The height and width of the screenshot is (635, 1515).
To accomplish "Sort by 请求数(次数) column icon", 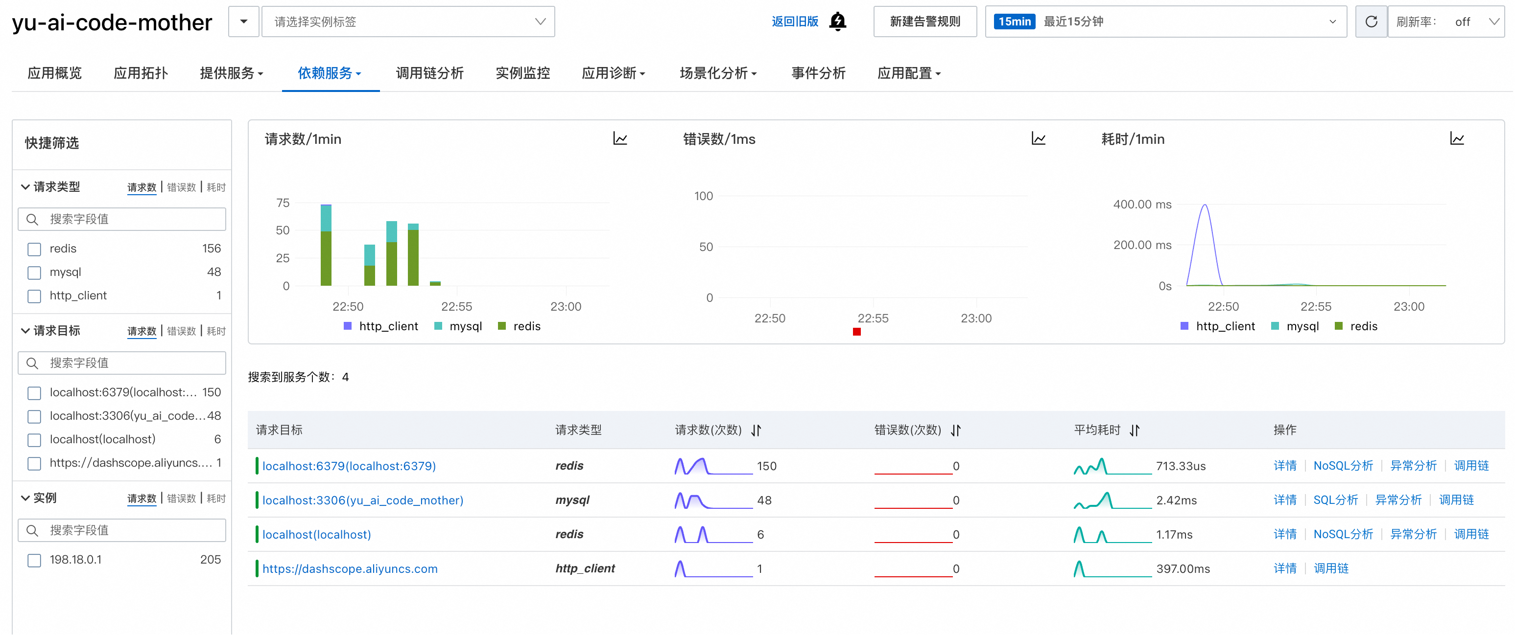I will [x=756, y=430].
